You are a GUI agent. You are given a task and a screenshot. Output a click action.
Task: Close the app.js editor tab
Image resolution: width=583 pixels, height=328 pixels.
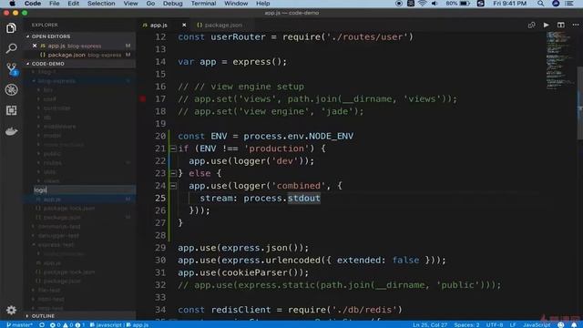pyautogui.click(x=184, y=25)
